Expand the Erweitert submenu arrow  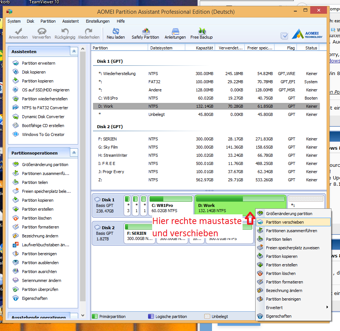coord(327,307)
